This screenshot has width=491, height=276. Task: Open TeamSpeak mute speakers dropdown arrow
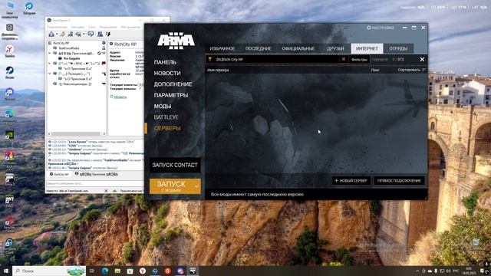click(x=84, y=34)
